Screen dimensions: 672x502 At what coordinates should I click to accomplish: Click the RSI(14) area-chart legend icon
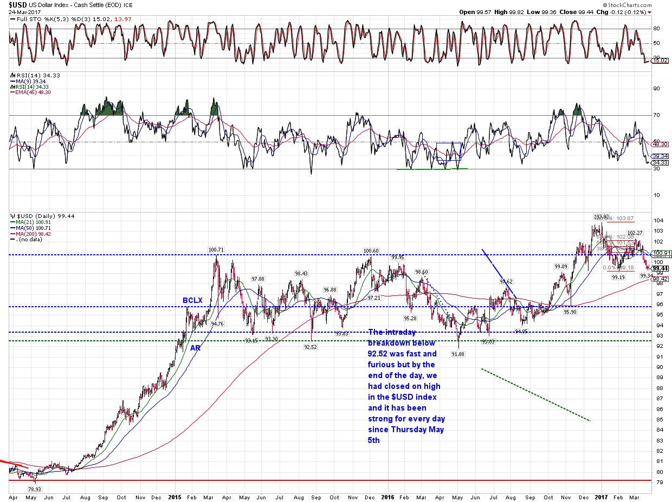click(x=11, y=76)
